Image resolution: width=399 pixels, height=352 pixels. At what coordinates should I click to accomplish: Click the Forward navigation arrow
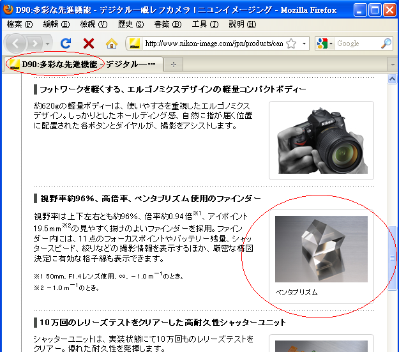pos(35,44)
